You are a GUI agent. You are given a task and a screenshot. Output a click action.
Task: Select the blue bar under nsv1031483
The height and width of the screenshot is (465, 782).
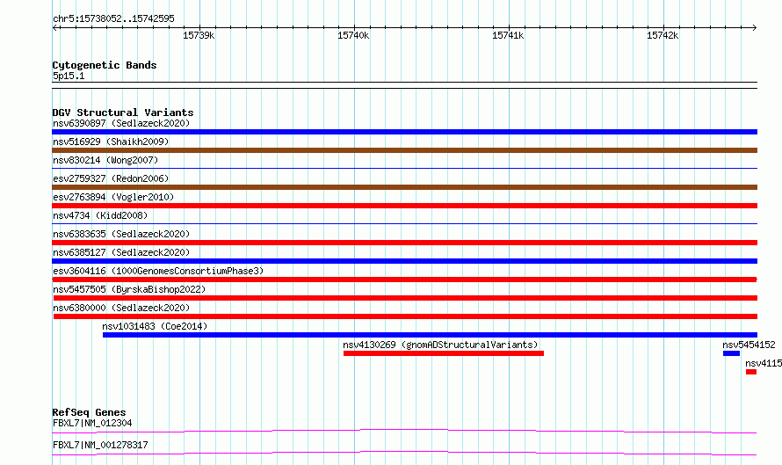[430, 335]
